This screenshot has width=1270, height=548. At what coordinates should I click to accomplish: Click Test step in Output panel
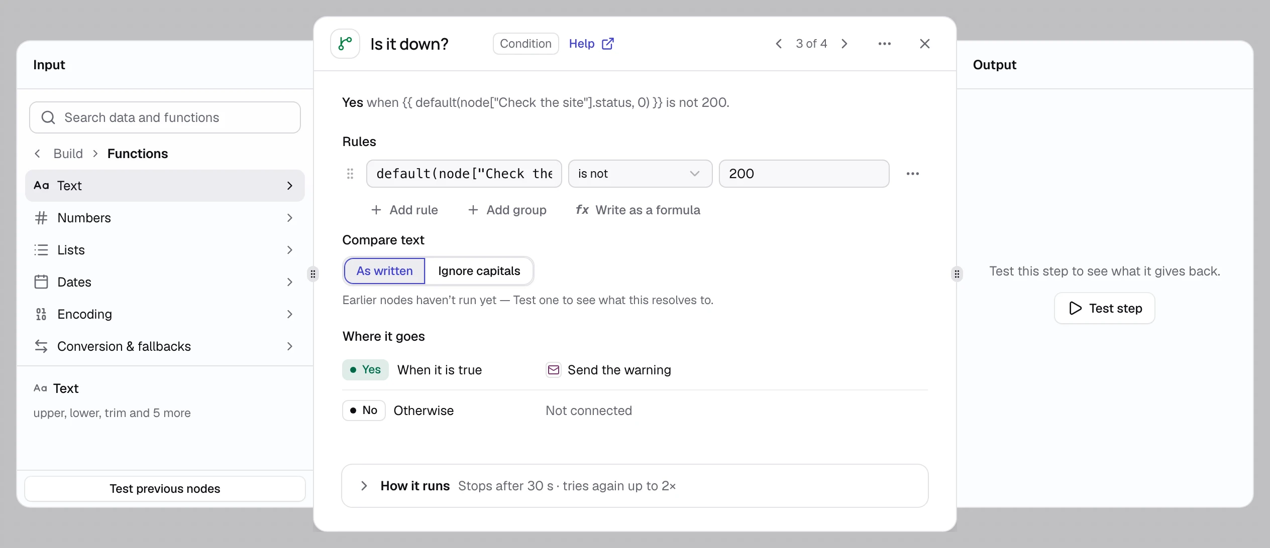(x=1105, y=308)
